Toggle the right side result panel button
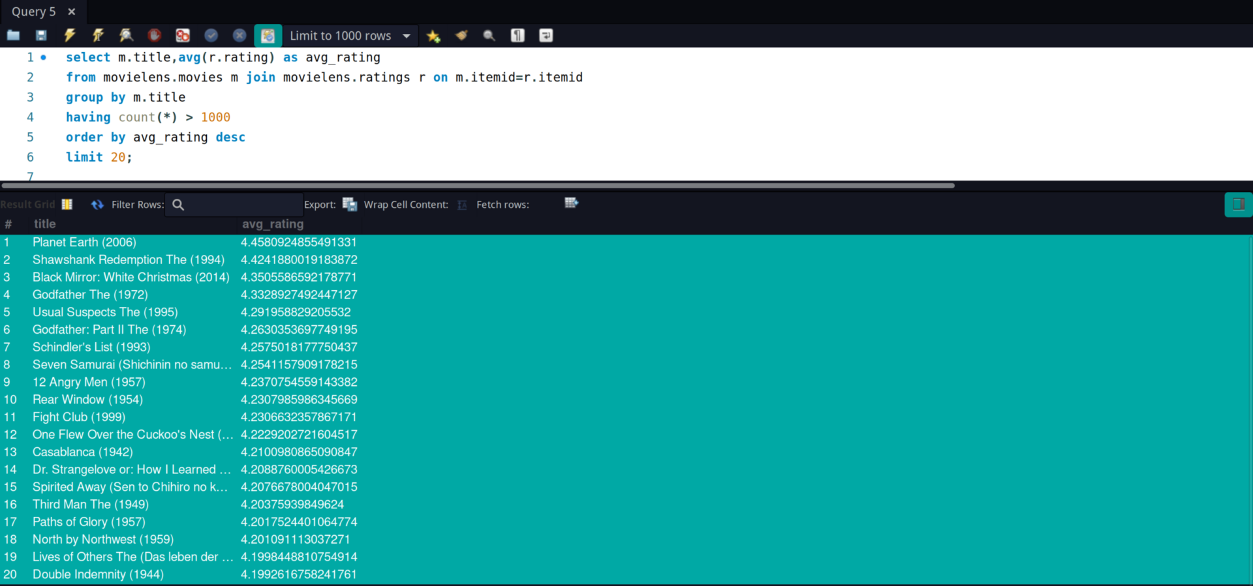1253x586 pixels. tap(1239, 205)
